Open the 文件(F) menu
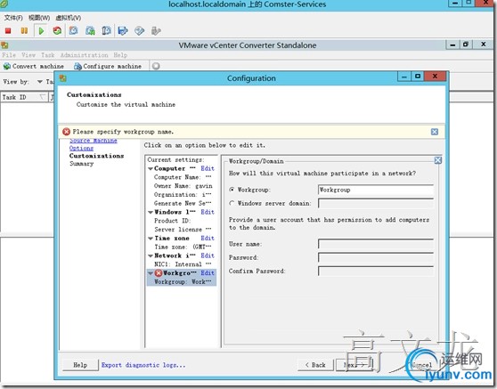The height and width of the screenshot is (389, 497). pyautogui.click(x=13, y=18)
